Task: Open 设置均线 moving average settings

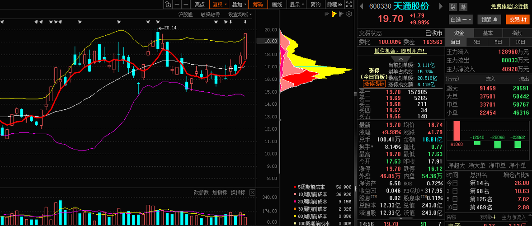Action: pyautogui.click(x=240, y=14)
